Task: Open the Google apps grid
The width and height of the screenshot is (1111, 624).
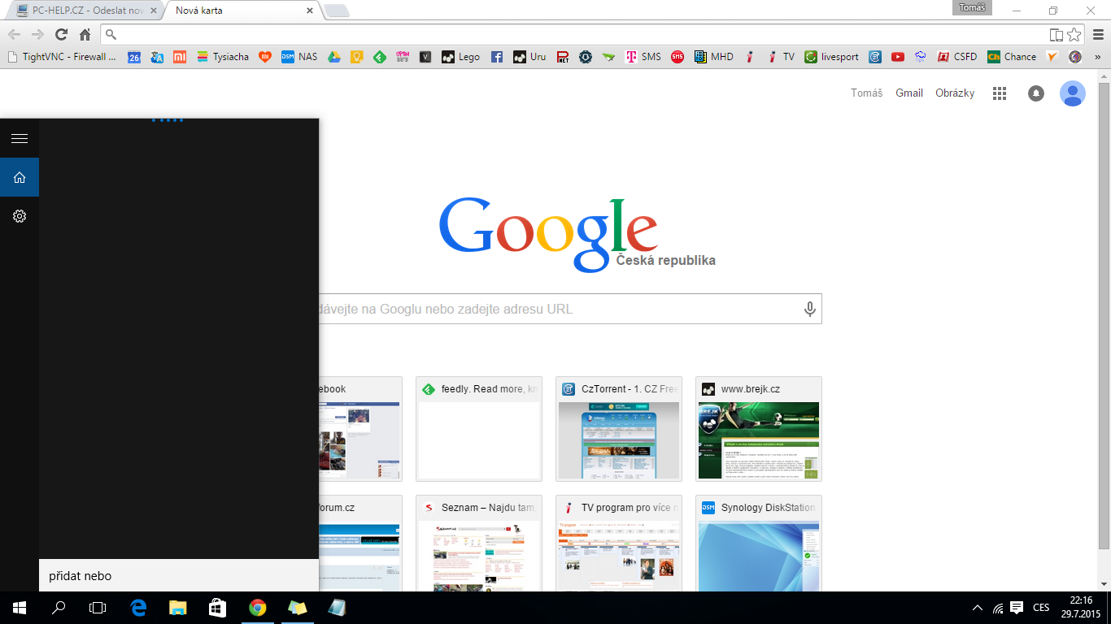Action: pos(1000,93)
